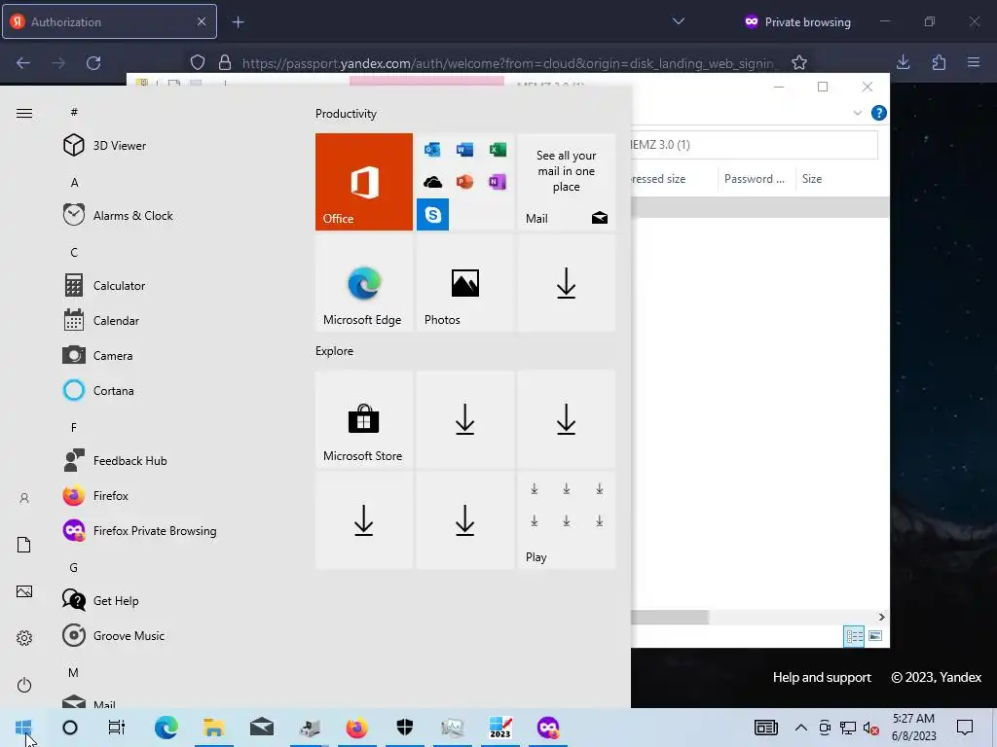Show hidden tray icons chevron
The width and height of the screenshot is (997, 747).
[x=801, y=728]
